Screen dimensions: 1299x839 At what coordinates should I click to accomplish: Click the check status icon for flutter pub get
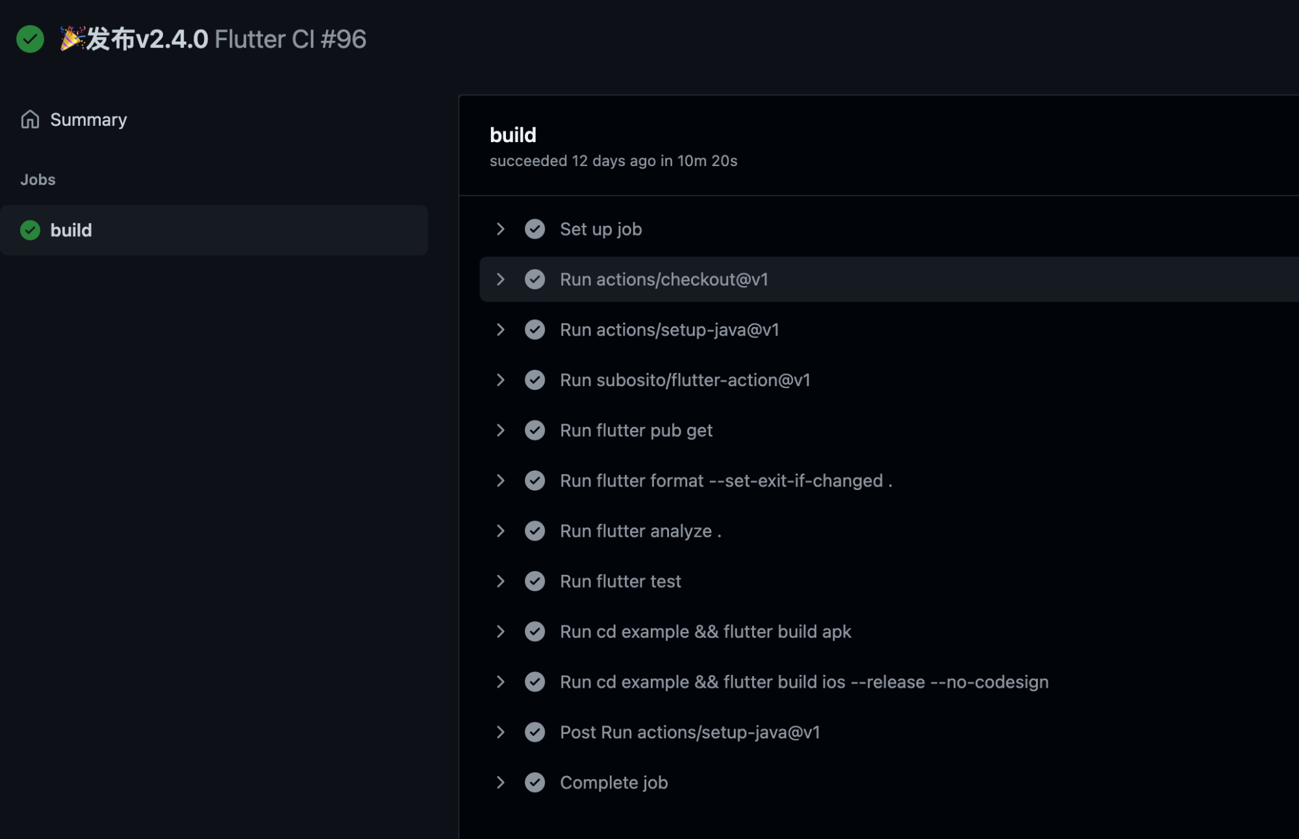coord(535,430)
